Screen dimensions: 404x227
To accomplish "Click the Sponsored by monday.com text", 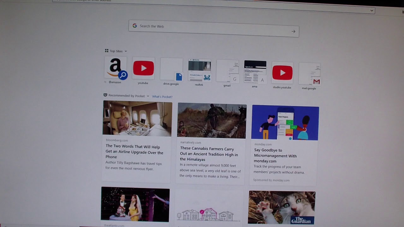I will coord(271,180).
